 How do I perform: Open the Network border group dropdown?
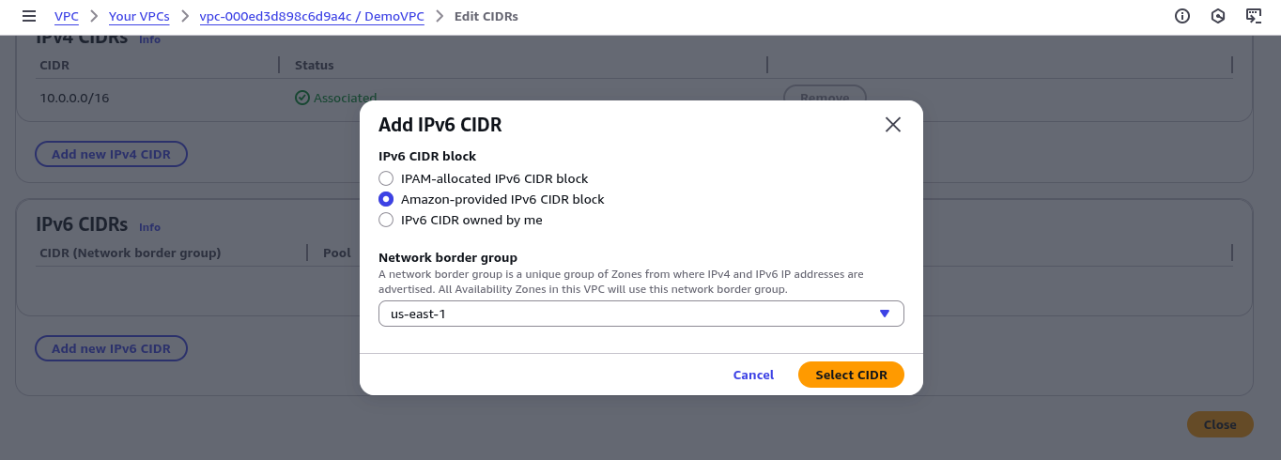[641, 314]
